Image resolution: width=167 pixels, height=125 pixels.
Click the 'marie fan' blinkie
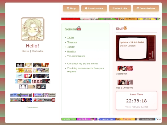point(69,119)
